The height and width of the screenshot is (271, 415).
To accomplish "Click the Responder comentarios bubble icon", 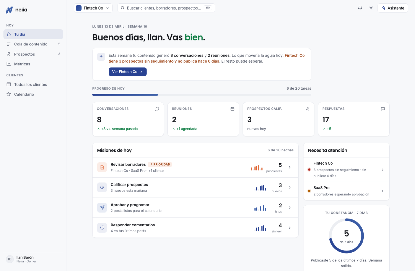I will 102,228.
